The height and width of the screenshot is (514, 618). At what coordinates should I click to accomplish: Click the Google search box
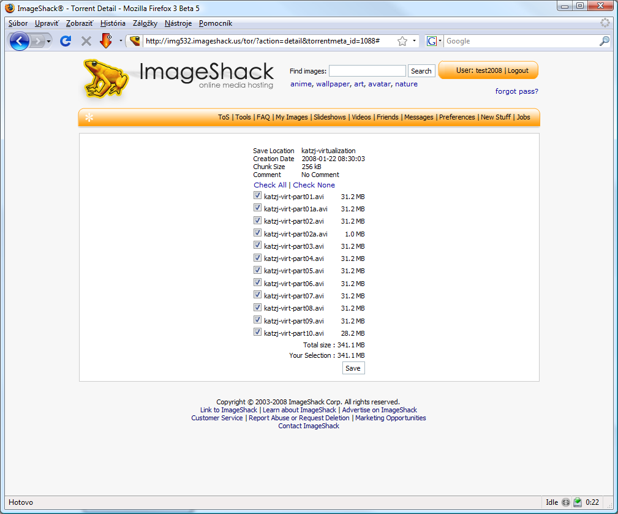click(x=521, y=41)
